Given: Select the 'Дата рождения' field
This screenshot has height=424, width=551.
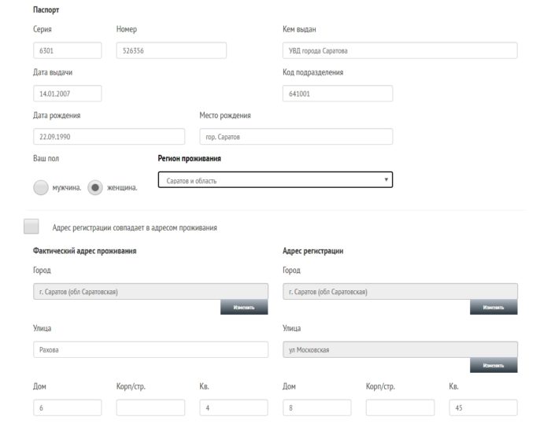Looking at the screenshot, I should (109, 137).
